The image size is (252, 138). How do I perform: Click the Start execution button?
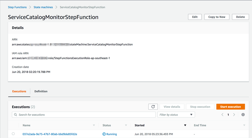tap(231, 107)
